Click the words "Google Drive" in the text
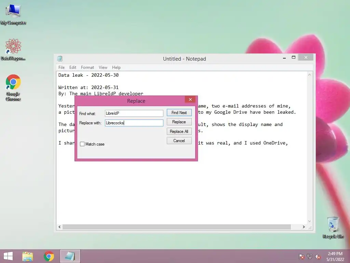The width and height of the screenshot is (350, 263). coord(231,112)
